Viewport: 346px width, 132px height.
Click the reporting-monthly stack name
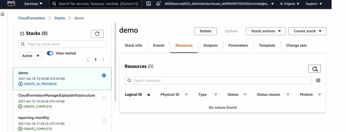coord(34,118)
